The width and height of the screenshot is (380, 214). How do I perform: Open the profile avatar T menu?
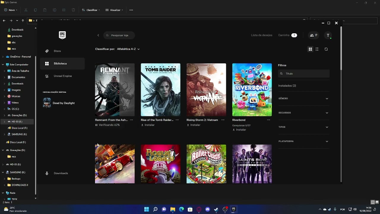pos(328,35)
